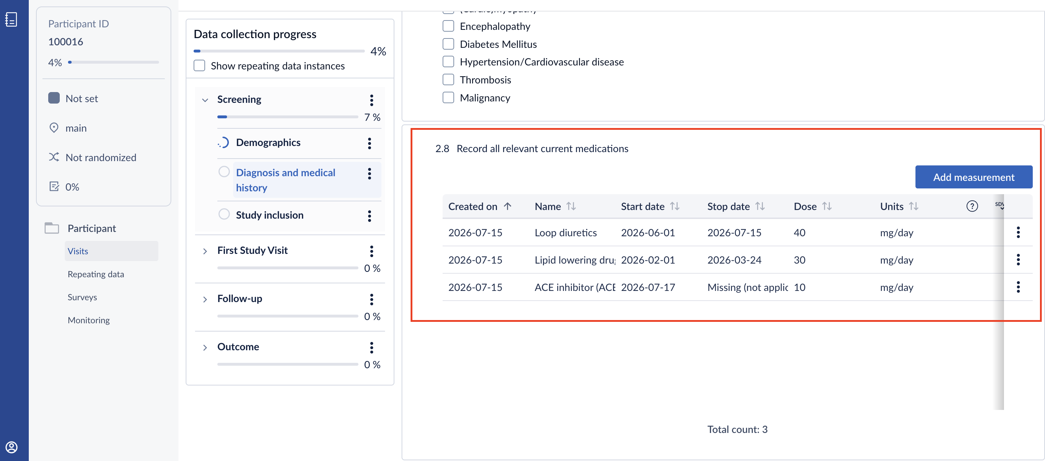Click the location pin icon beside main
Screen dimensions: 1045x461
[x=54, y=128]
